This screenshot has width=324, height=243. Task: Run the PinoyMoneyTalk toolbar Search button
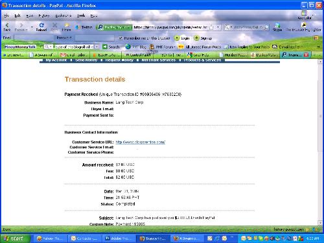(x=111, y=47)
